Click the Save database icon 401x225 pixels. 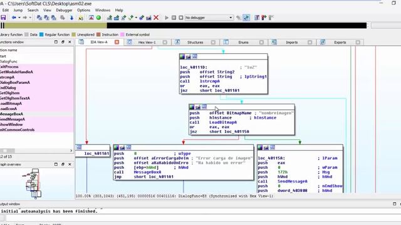[x=3, y=17]
